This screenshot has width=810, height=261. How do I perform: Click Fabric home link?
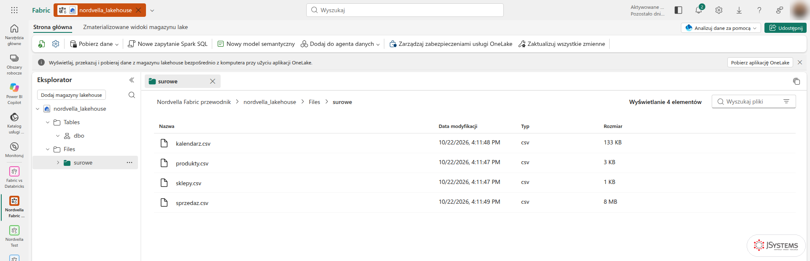click(x=41, y=10)
